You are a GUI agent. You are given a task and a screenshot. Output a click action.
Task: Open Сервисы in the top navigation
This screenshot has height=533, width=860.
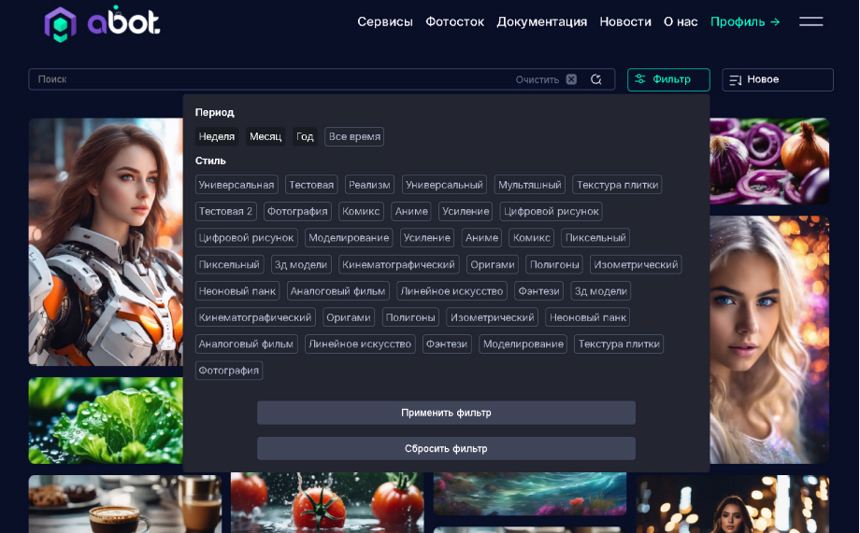384,21
